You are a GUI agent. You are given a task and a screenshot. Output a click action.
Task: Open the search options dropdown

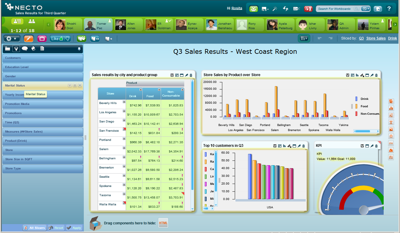coord(366,9)
